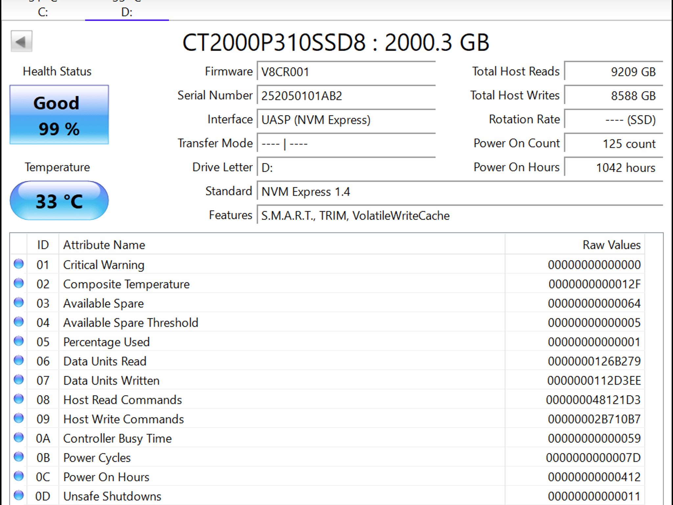
Task: Click the Serial Number field 252050101AB2
Action: point(346,95)
